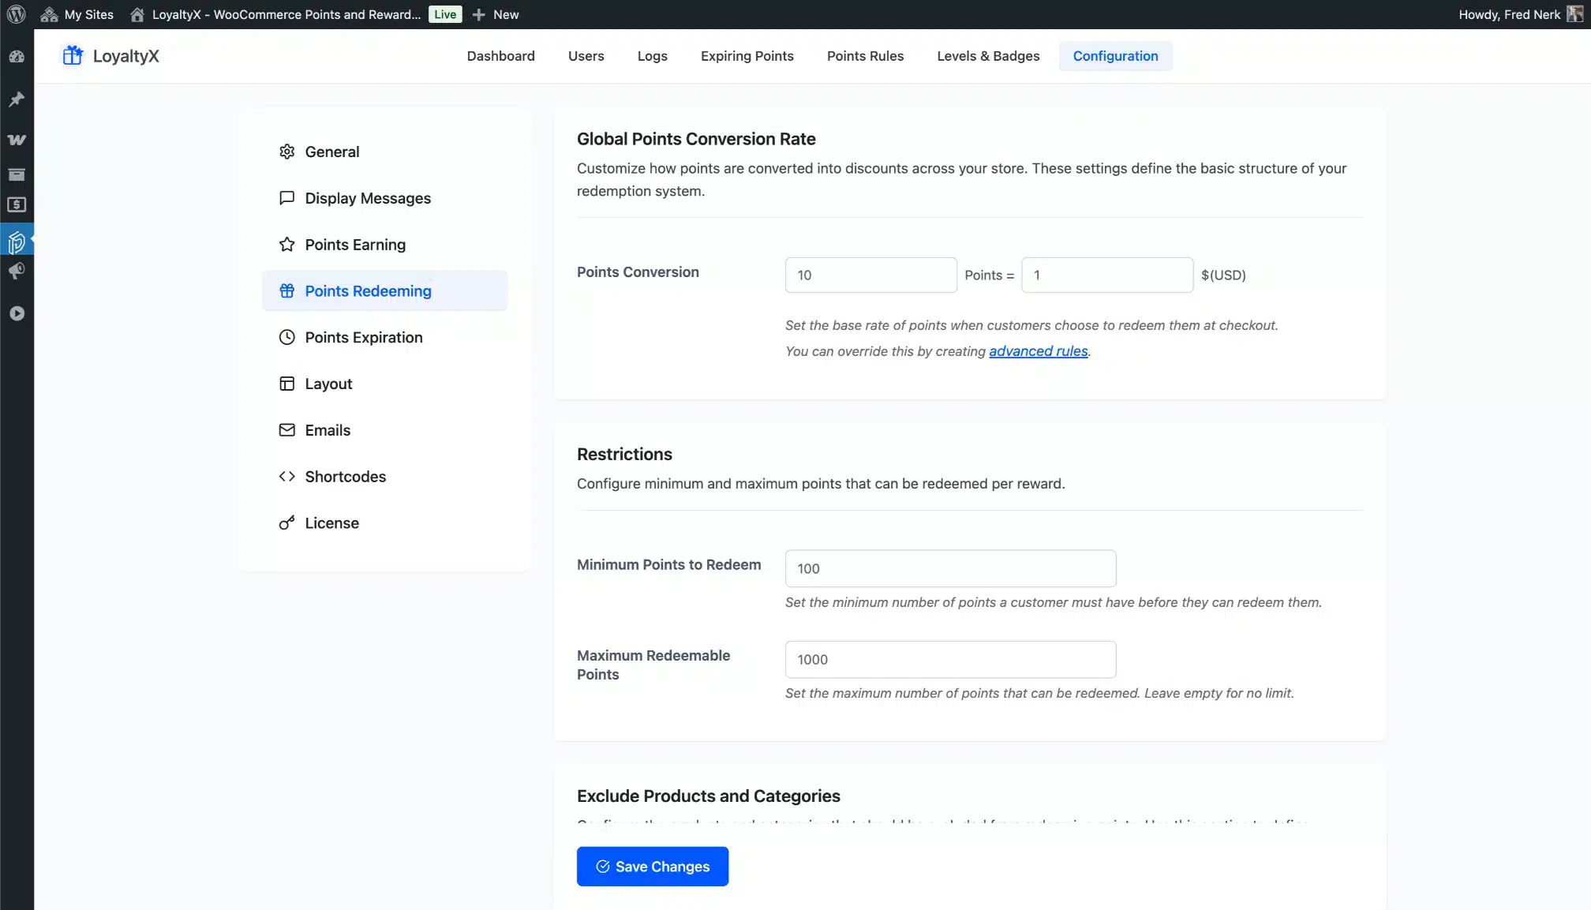The height and width of the screenshot is (910, 1591).
Task: Click the layout grid icon beside Layout
Action: 287,384
